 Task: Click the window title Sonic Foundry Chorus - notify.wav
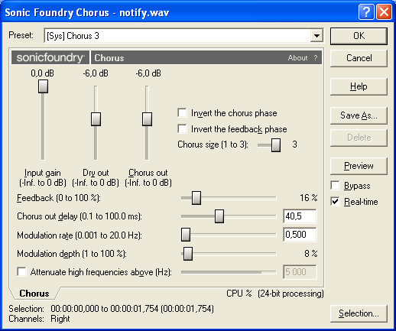87,12
